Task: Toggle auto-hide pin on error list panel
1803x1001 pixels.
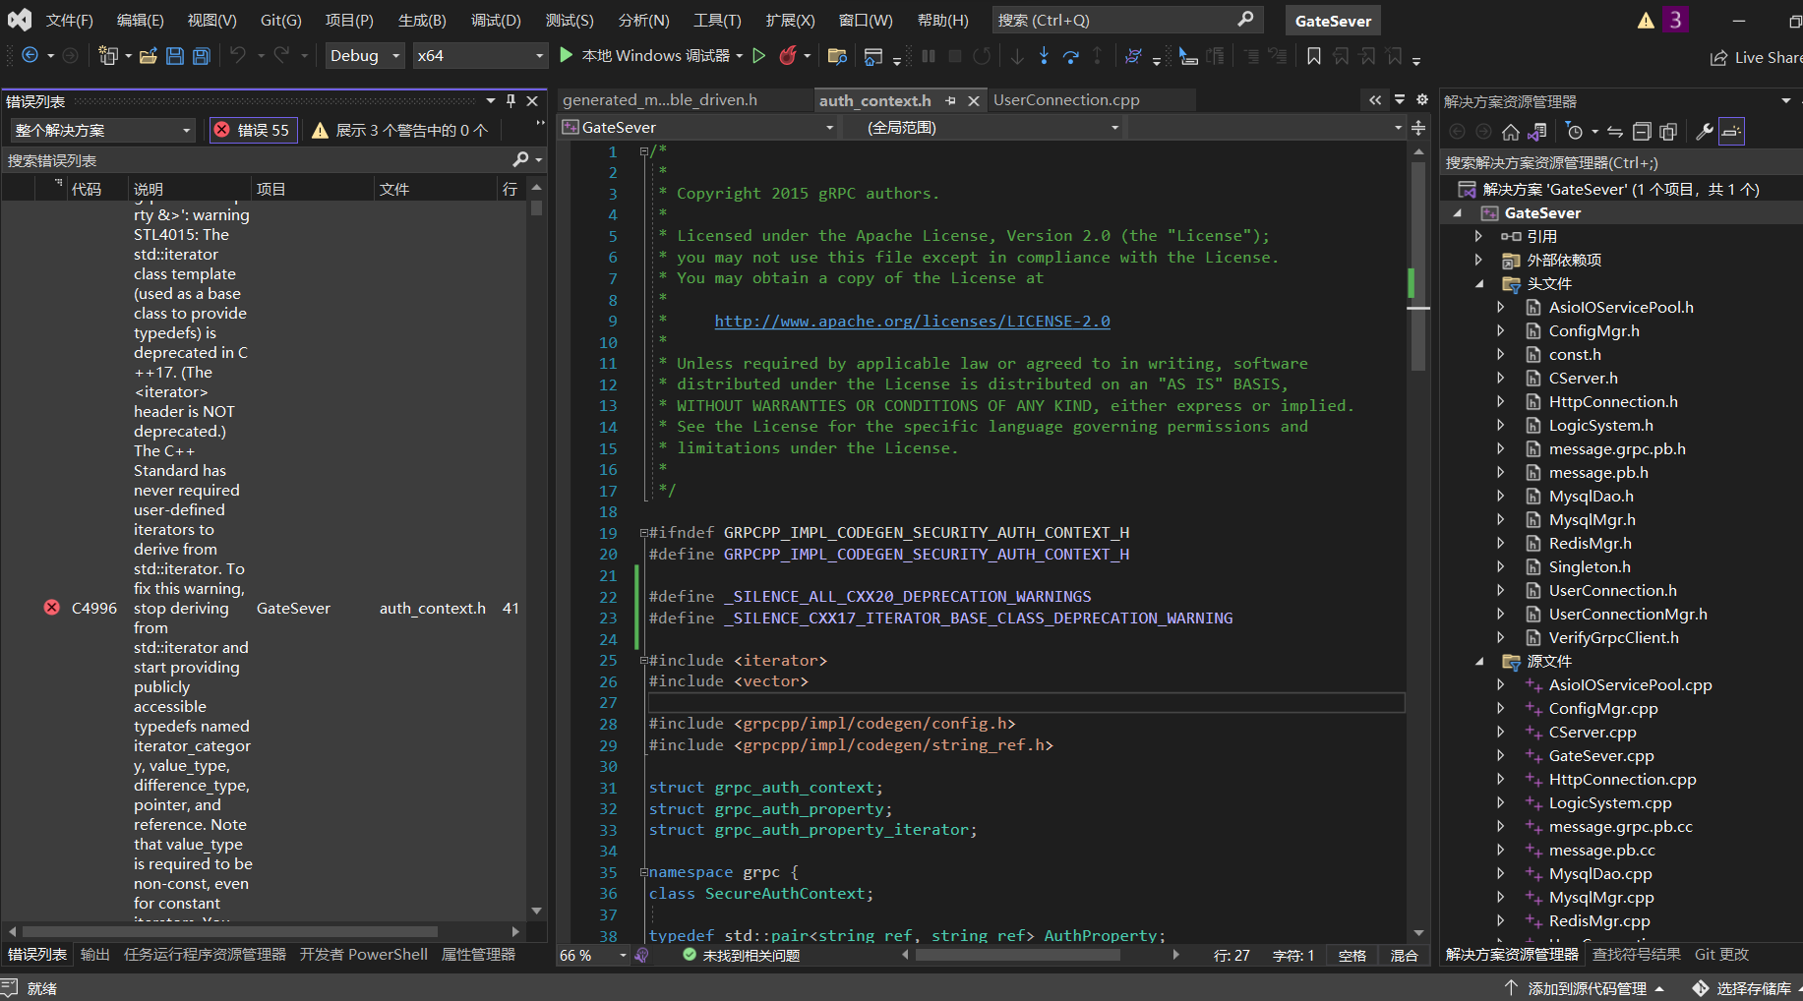Action: pos(511,100)
